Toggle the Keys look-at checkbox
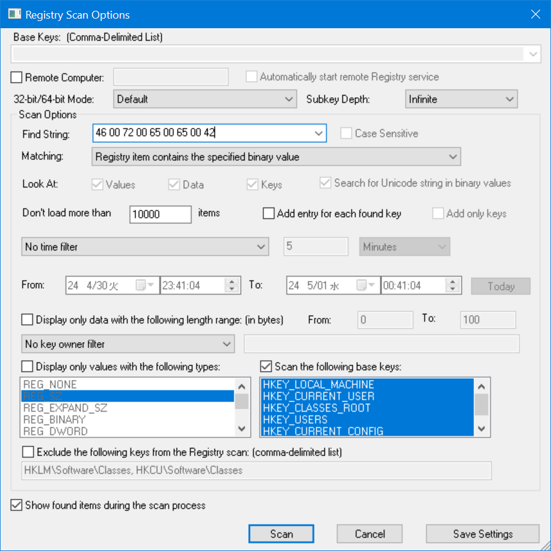551x551 pixels. point(252,184)
